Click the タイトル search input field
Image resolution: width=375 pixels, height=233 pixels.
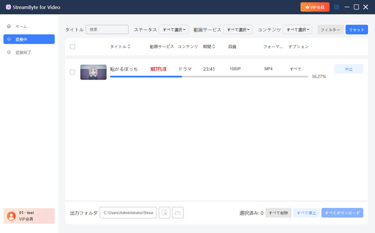click(x=107, y=29)
